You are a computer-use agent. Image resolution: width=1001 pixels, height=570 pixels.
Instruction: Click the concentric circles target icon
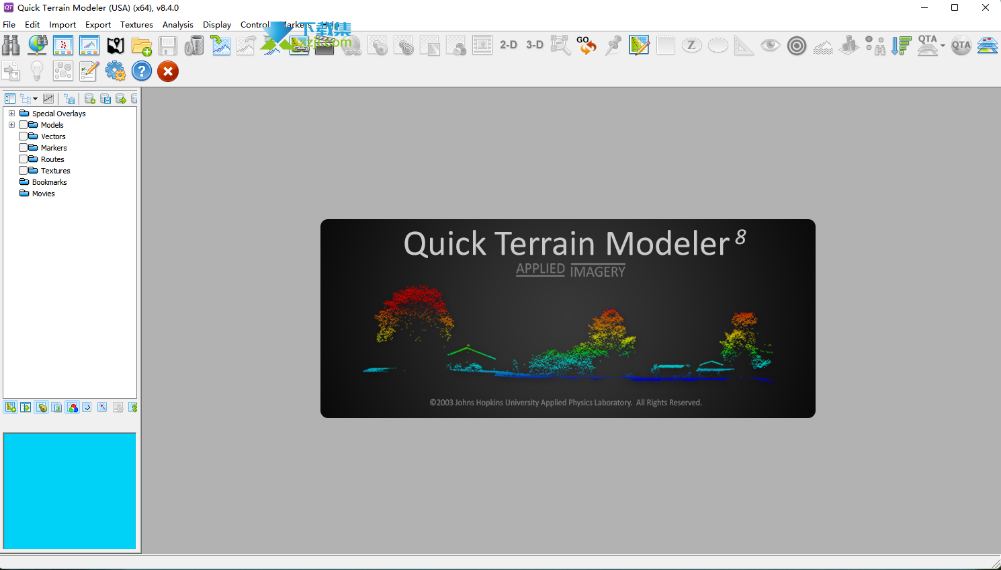[x=797, y=45]
